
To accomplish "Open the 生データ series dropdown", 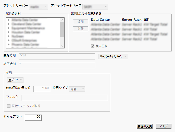I will (x=15, y=80).
